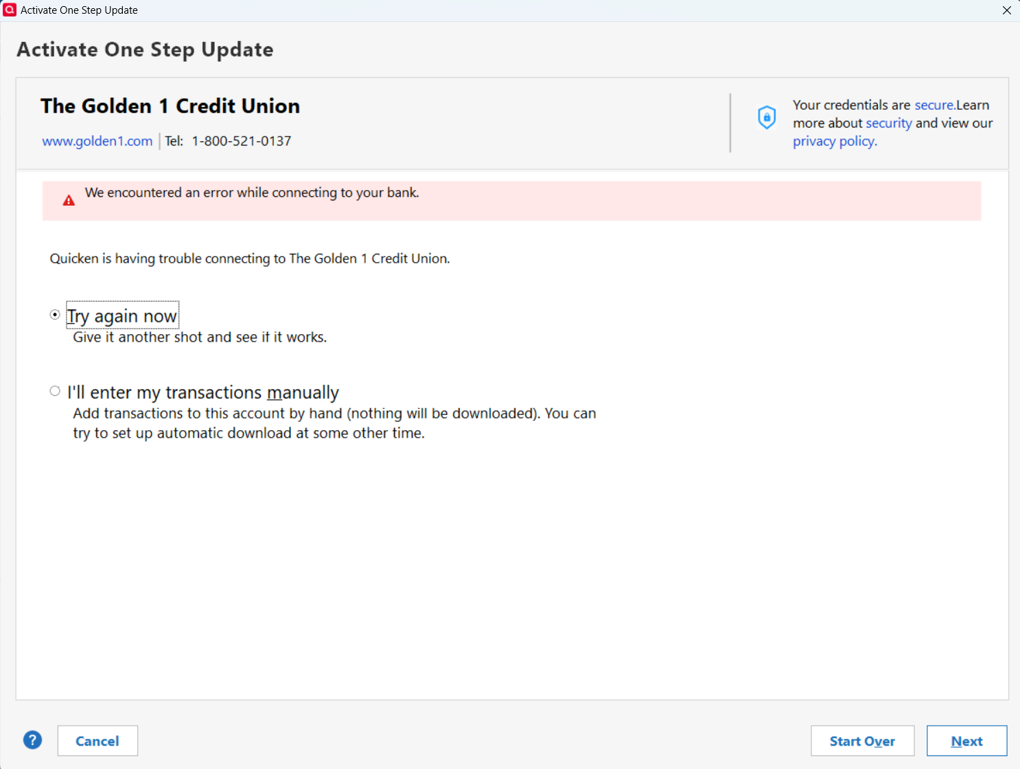Click the Start Over button
Viewport: 1020px width, 769px height.
[862, 741]
